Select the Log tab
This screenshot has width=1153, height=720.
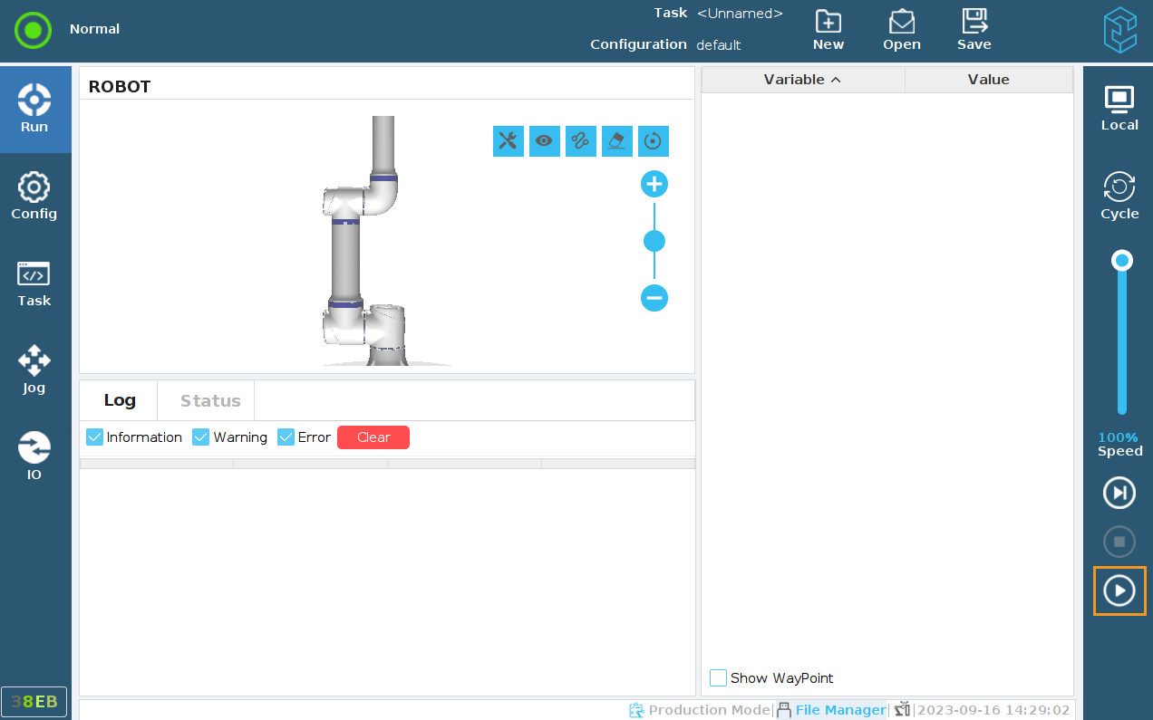coord(120,400)
